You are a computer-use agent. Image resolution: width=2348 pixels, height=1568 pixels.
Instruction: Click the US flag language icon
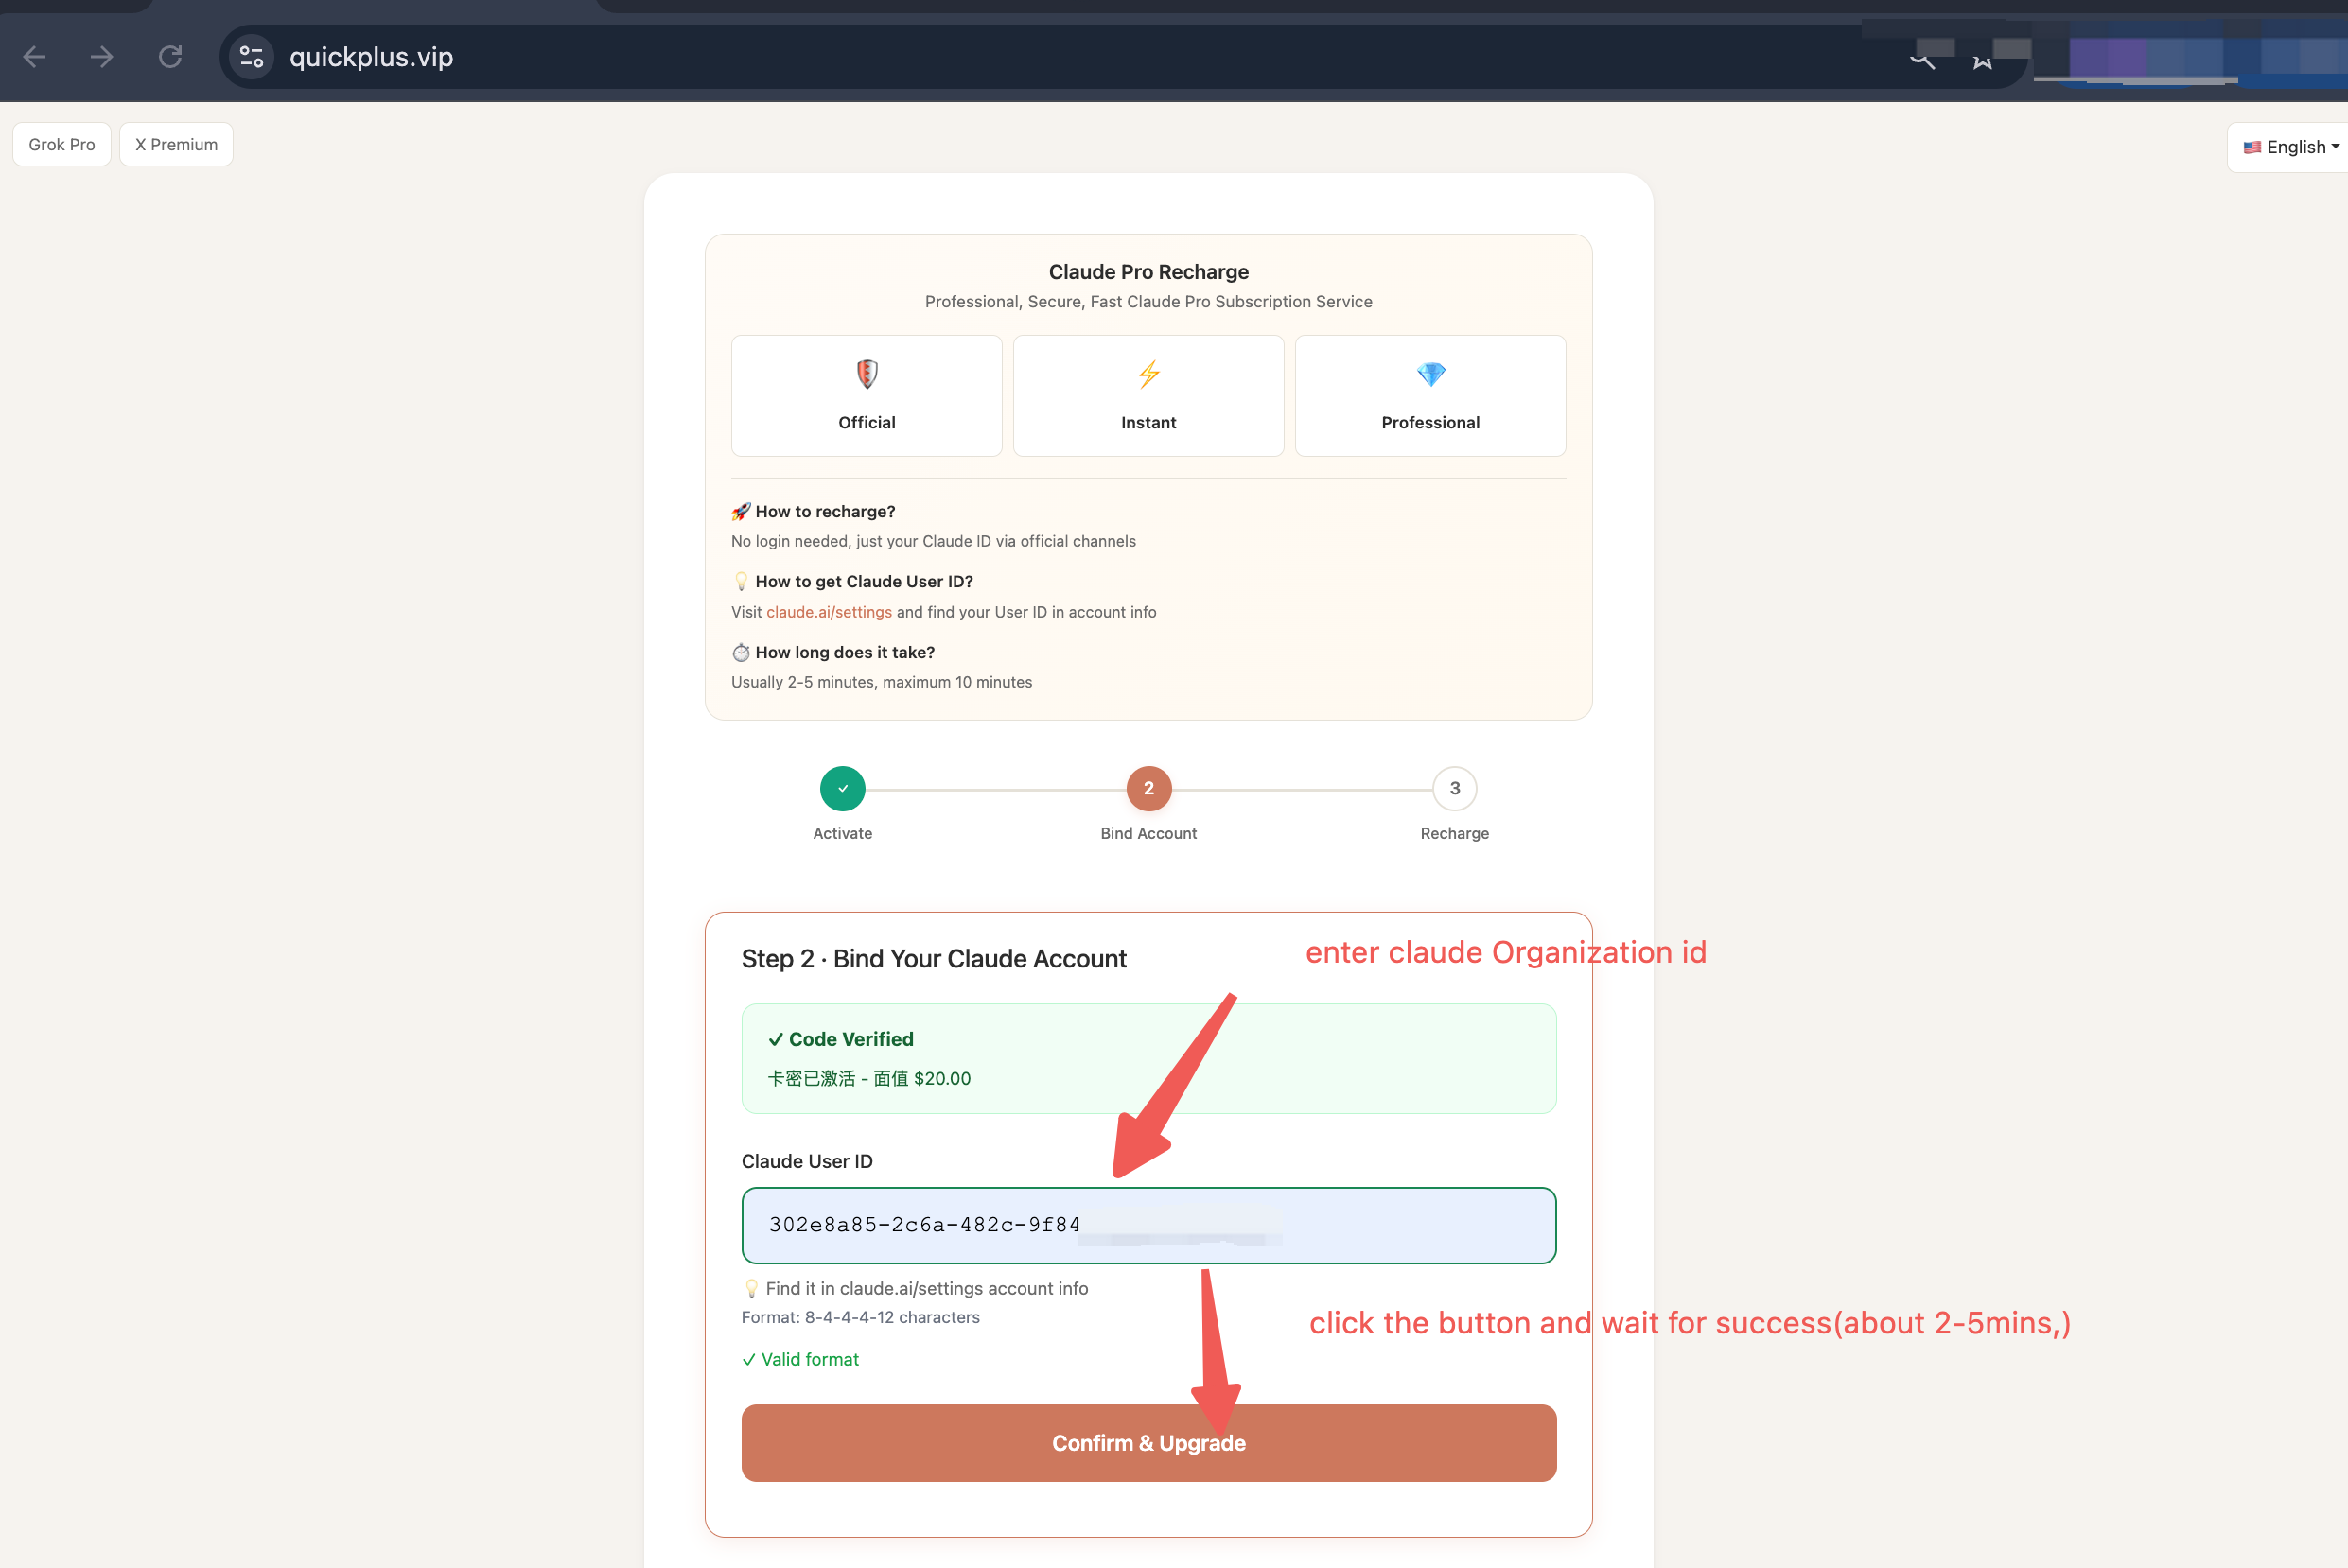point(2252,147)
